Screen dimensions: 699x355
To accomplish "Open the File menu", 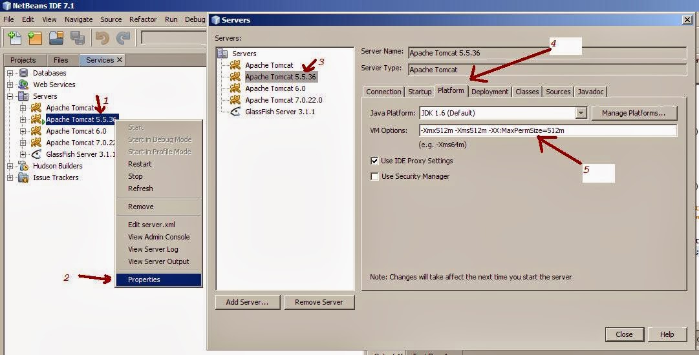I will (x=8, y=19).
